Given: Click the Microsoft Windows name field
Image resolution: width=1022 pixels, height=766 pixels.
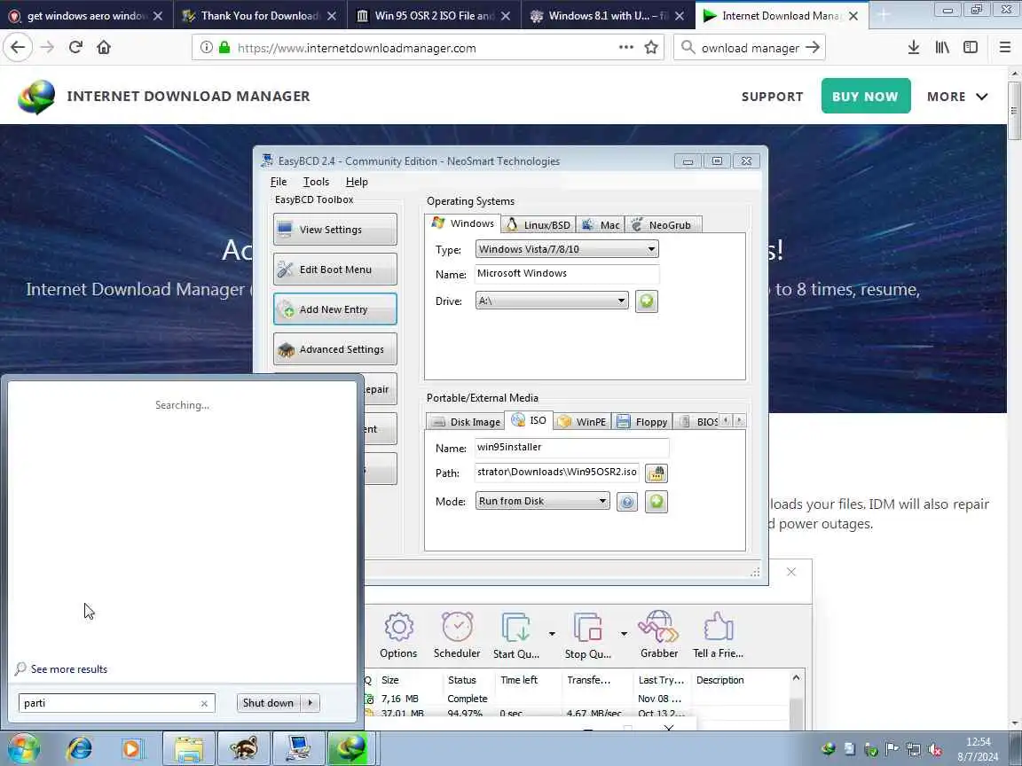Looking at the screenshot, I should (566, 274).
